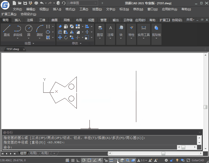Click the horizontal drawing scrollbar thumb

pyautogui.click(x=163, y=154)
